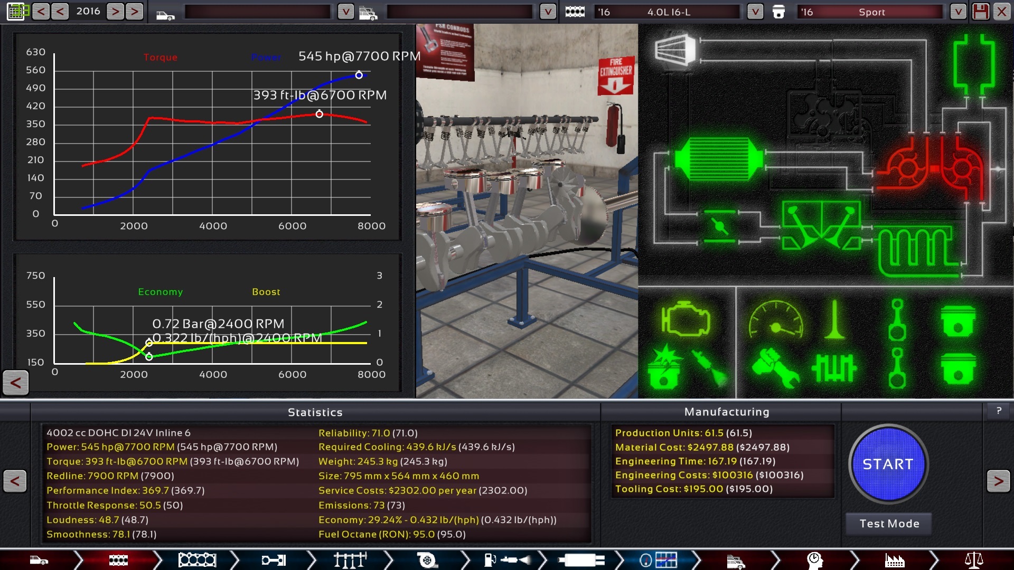Click the piston combustion spark icon

pyautogui.click(x=664, y=367)
